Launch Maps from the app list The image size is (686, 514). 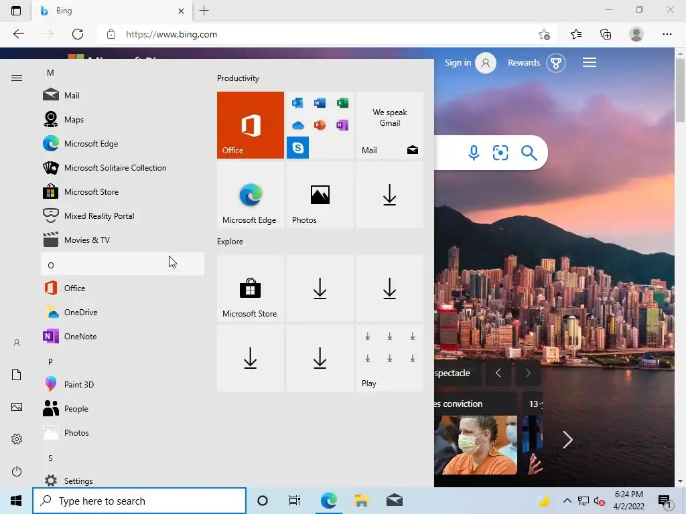point(123,119)
